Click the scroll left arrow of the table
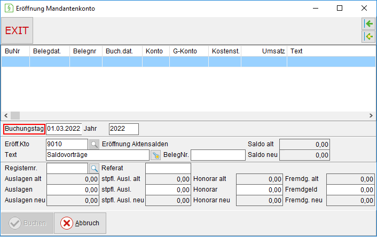 [6, 116]
